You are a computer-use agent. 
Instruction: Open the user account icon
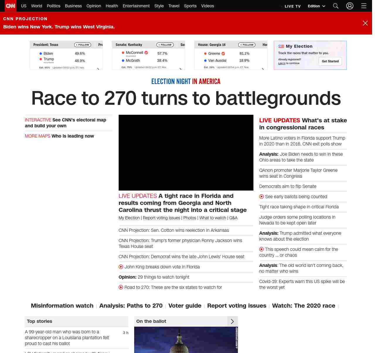(x=350, y=6)
